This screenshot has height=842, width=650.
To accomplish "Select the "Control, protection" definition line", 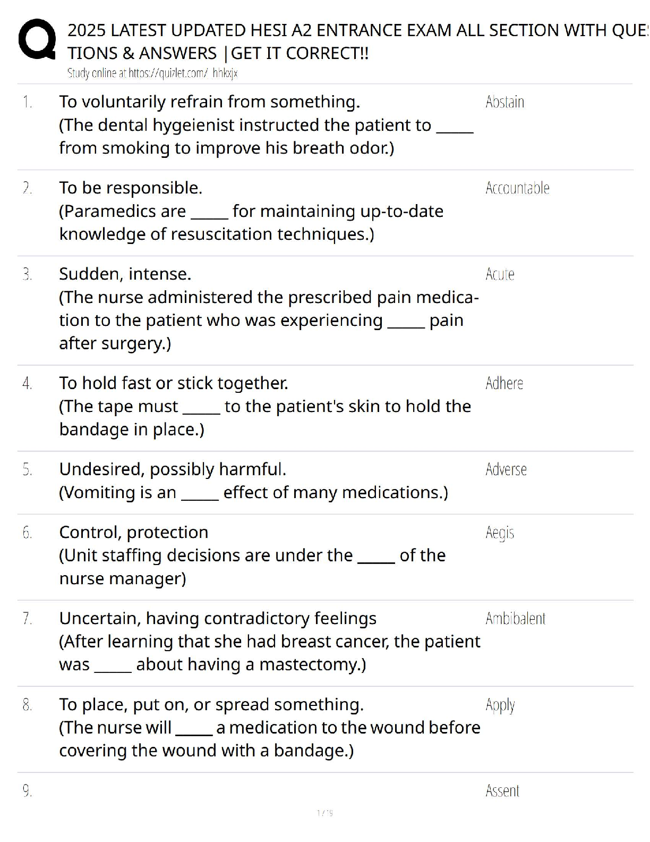I will click(x=133, y=532).
